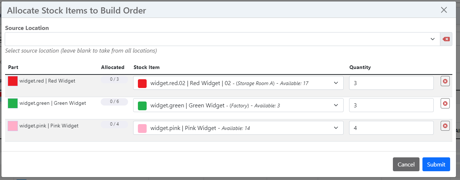Click the Green Widget quantity field
Screen dimensions: 460x180
pyautogui.click(x=391, y=105)
